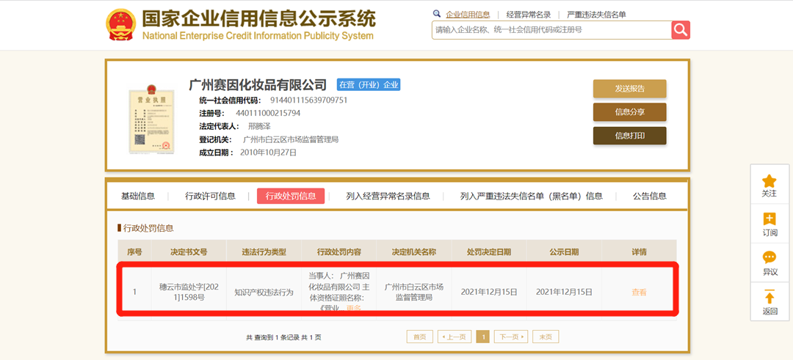Open the 公告信息 tab

coord(649,196)
